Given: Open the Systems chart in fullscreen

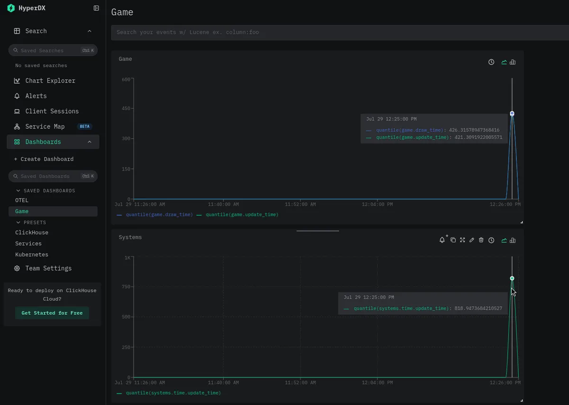Looking at the screenshot, I should 462,240.
